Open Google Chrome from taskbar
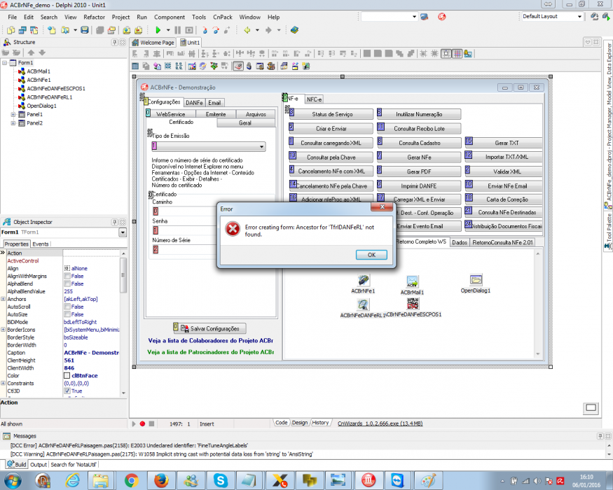The image size is (613, 490). pyautogui.click(x=132, y=480)
